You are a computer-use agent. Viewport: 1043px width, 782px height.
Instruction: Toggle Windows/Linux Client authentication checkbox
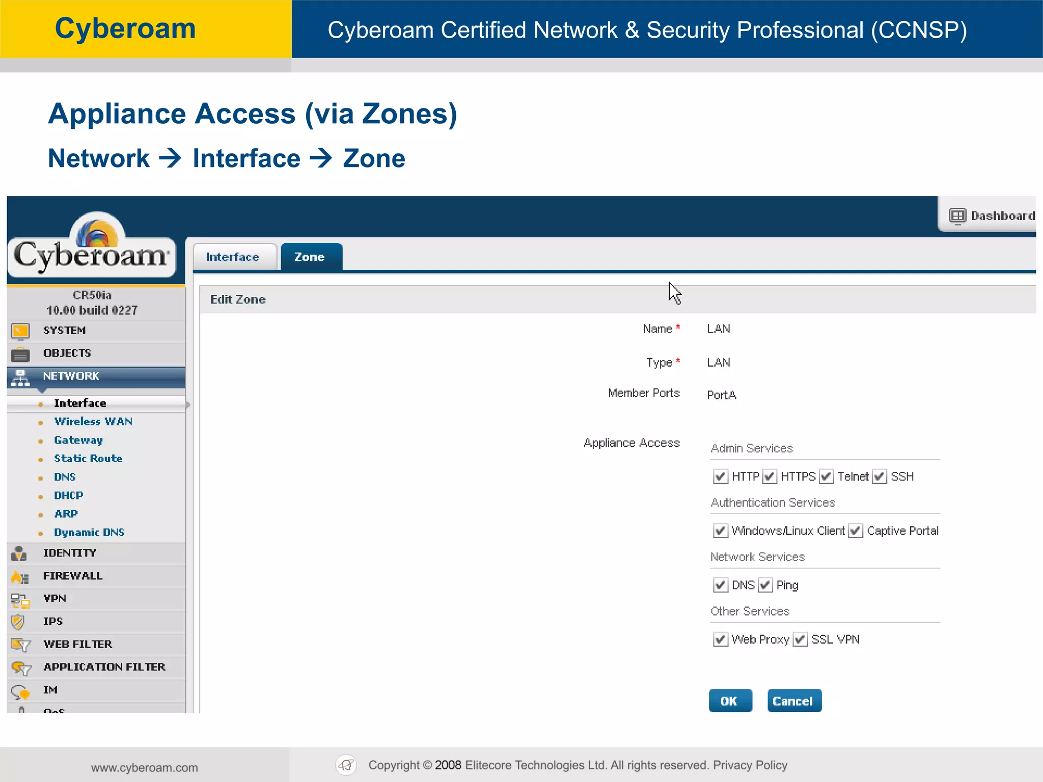pos(720,531)
